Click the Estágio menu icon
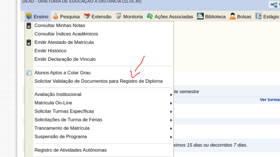Viewport: 280px width, 157px height. click(258, 16)
